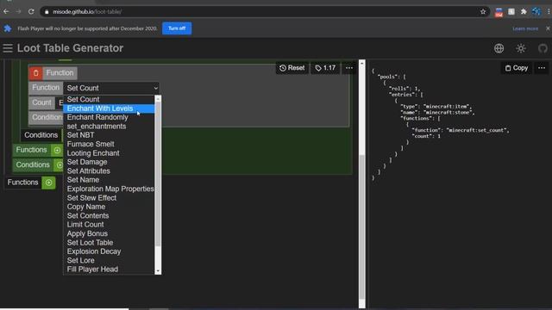The width and height of the screenshot is (552, 310).
Task: Click the Reset button
Action: pos(292,68)
